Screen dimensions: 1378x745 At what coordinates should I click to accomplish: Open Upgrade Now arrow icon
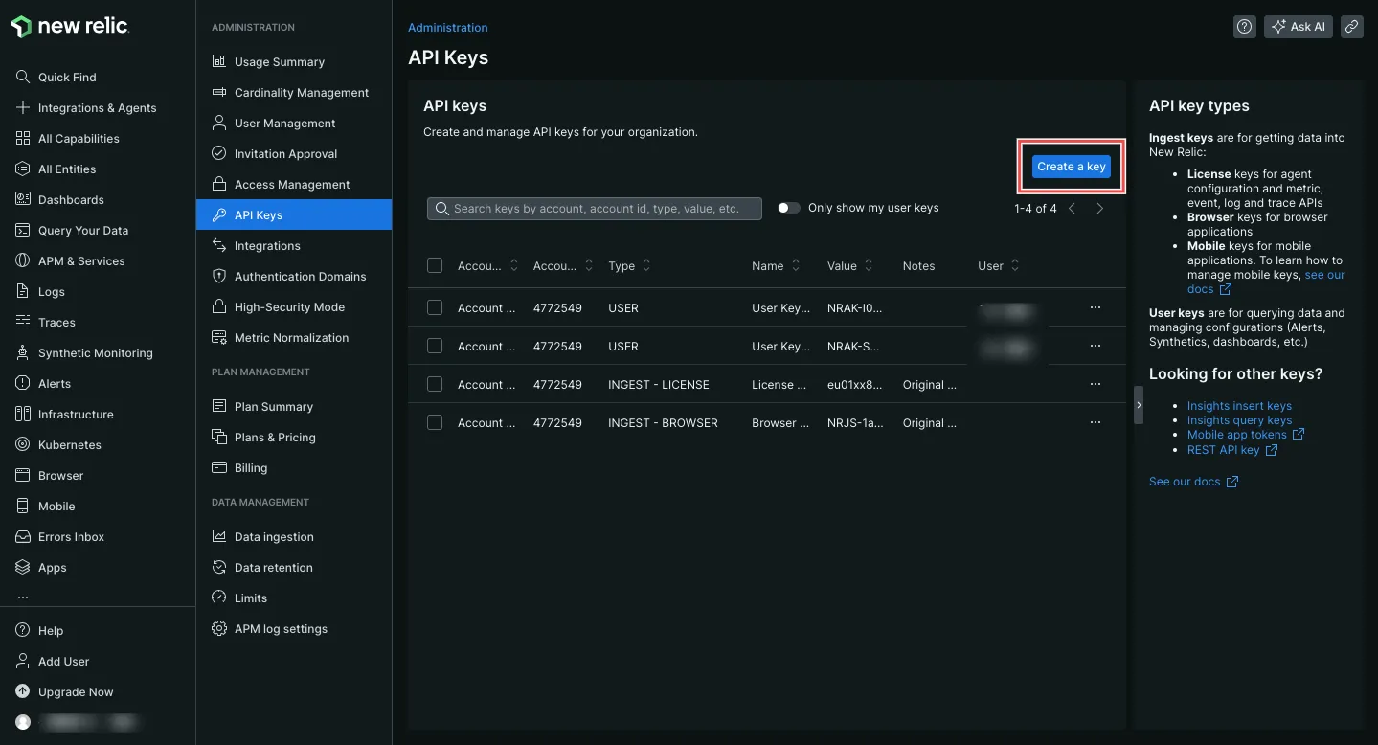23,692
